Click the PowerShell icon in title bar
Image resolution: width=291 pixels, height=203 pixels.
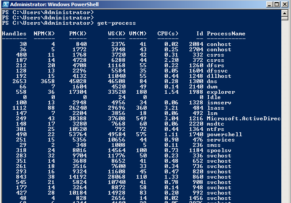[x=6, y=4]
